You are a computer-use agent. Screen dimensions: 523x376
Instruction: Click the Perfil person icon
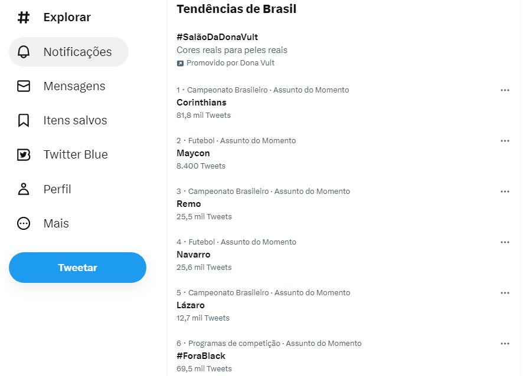click(24, 189)
